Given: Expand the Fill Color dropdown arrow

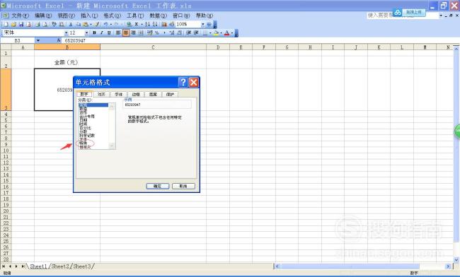Looking at the screenshot, I should click(221, 33).
